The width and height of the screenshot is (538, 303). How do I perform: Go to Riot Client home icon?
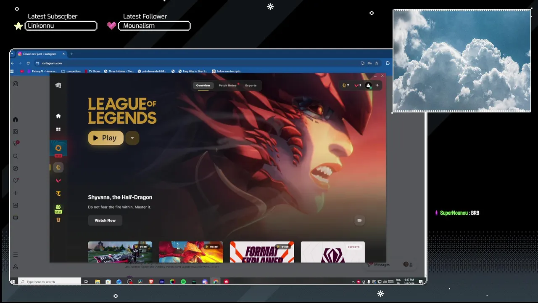click(58, 116)
